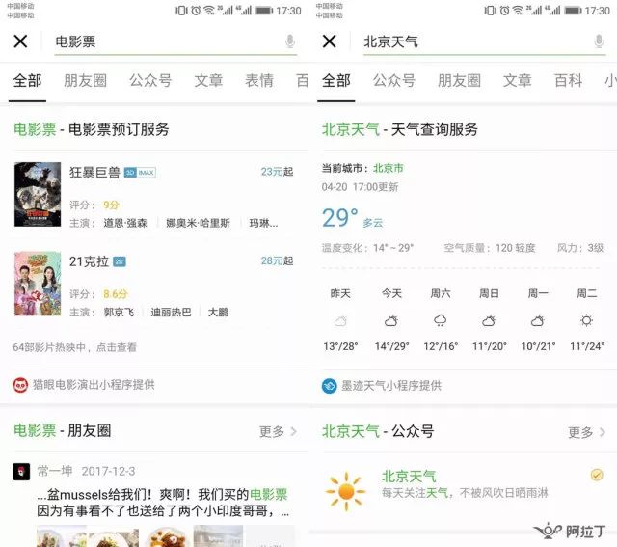Tap the sun icon of 北京天气 account

coord(346,491)
